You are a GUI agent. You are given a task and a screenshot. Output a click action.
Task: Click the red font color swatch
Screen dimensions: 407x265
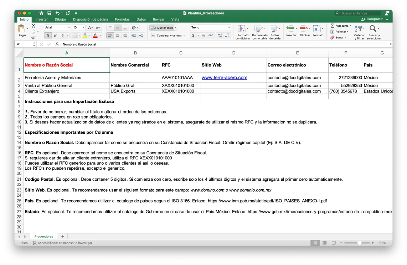95,36
